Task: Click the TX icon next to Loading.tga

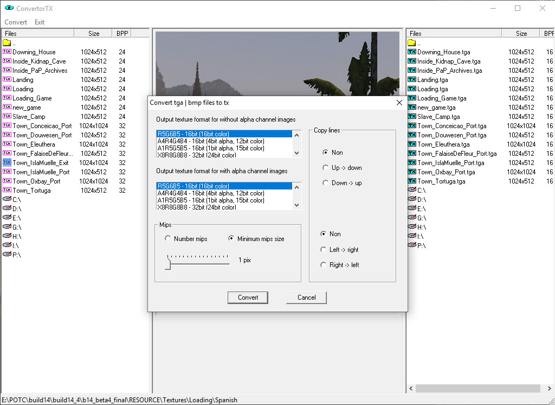Action: pos(411,89)
